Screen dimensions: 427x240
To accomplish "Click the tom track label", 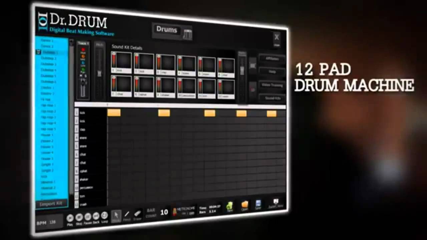I will [82, 196].
